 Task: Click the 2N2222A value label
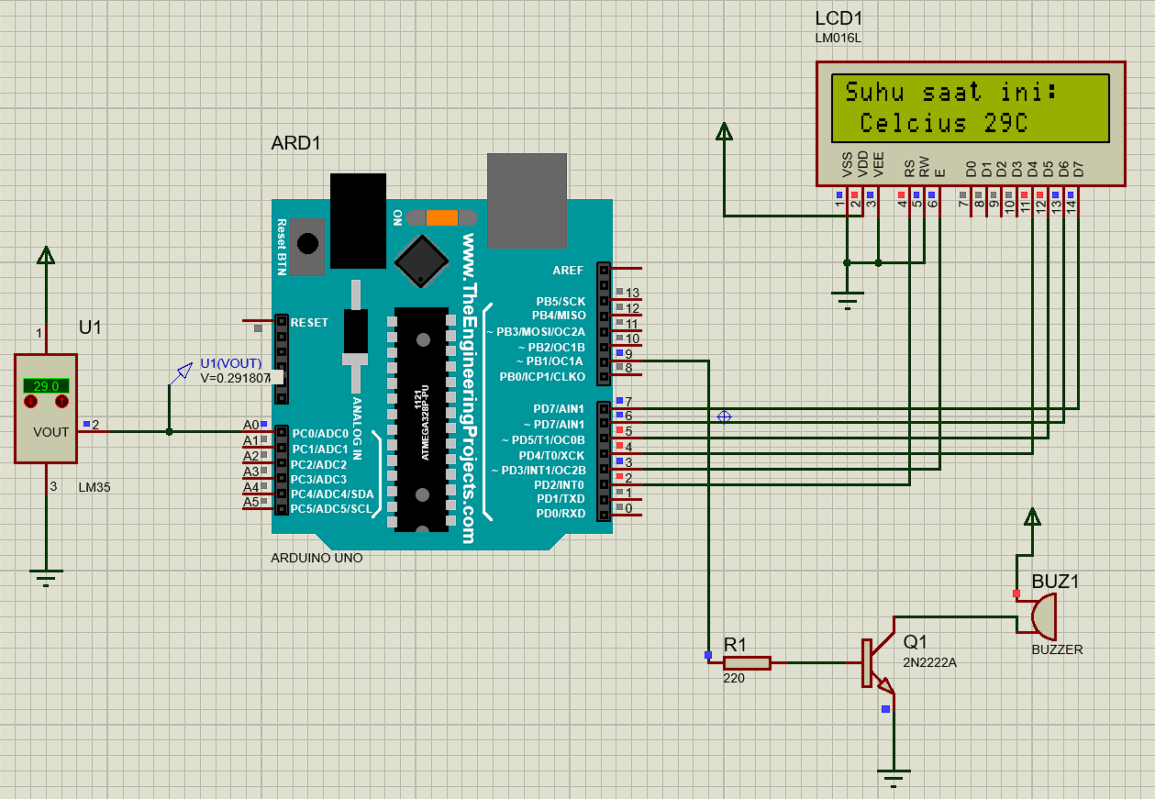coord(929,662)
